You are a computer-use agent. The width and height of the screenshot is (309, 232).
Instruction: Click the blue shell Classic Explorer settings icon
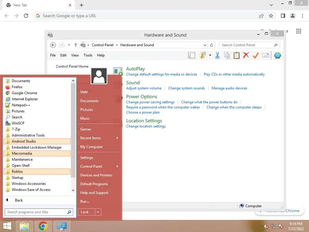pos(278,56)
